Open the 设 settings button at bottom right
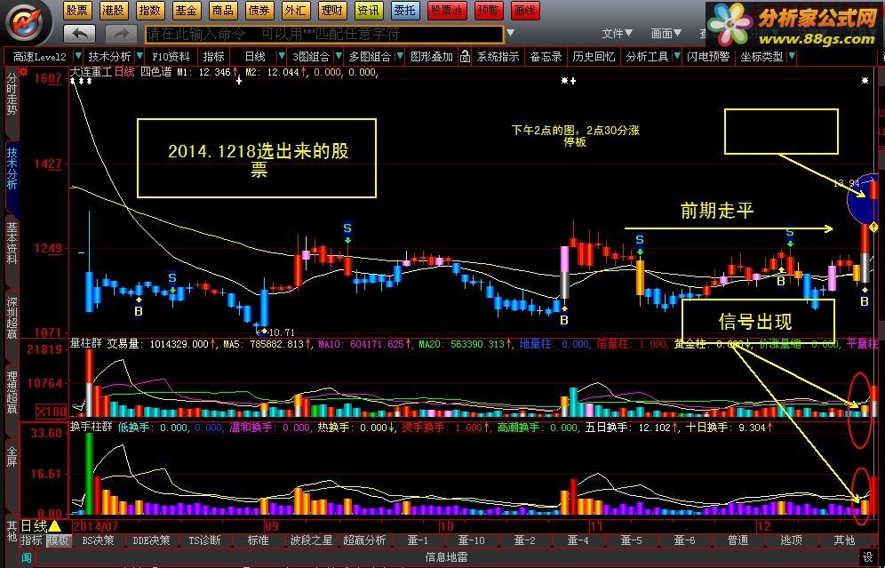This screenshot has height=568, width=885. 867,558
